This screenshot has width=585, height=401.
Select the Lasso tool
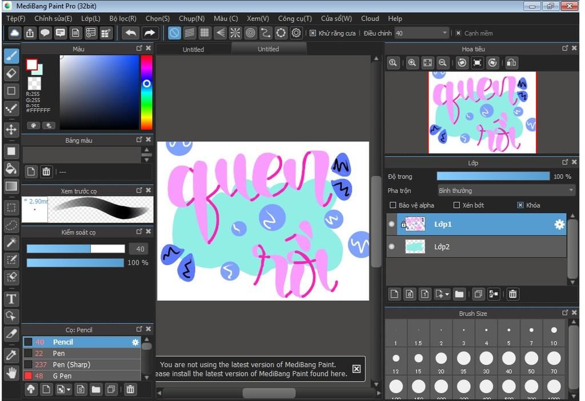click(11, 225)
